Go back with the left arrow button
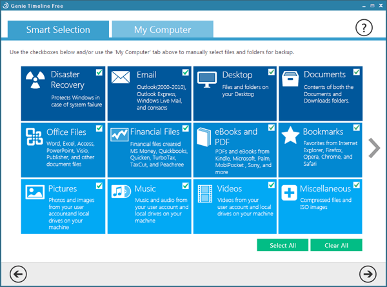The width and height of the screenshot is (387, 287). 19,273
